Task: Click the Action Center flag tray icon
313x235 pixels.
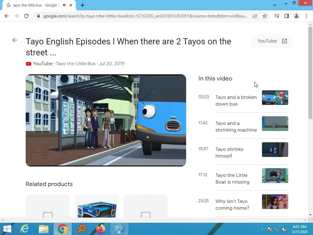Action: pos(269,229)
